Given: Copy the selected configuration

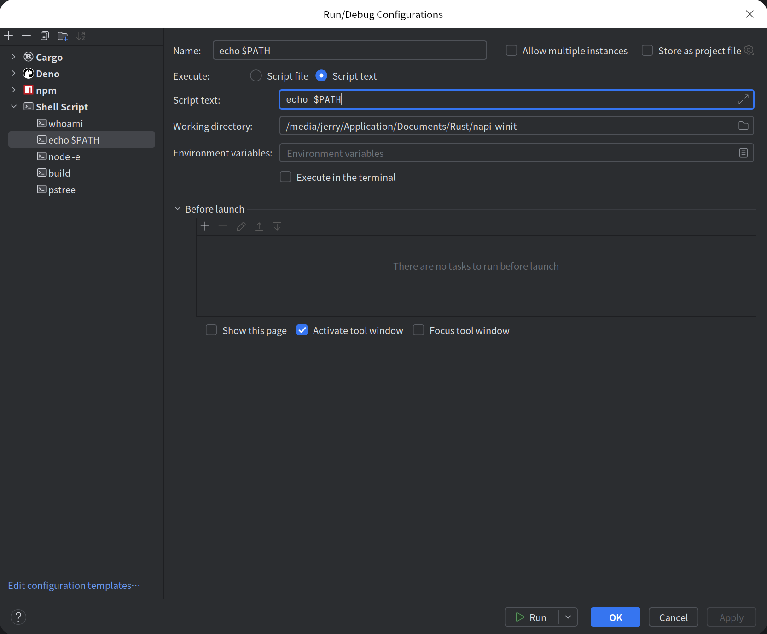Looking at the screenshot, I should point(45,36).
